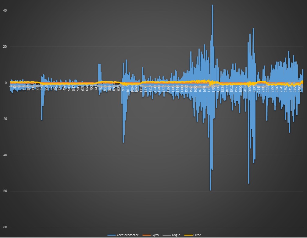
Task: Click the orange Gyro legend line marker
Action: 147,235
